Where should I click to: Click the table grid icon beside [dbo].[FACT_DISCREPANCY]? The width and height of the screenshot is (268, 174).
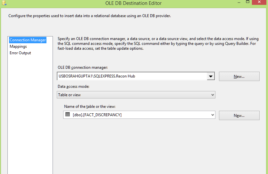[x=68, y=115]
